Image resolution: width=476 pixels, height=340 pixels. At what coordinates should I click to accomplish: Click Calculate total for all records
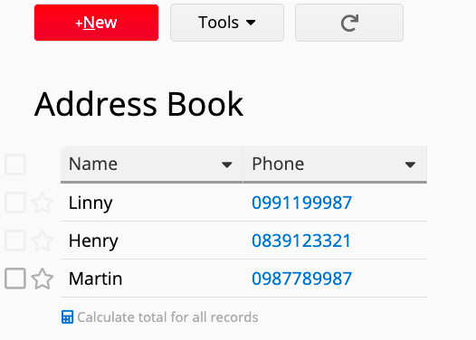tap(167, 317)
